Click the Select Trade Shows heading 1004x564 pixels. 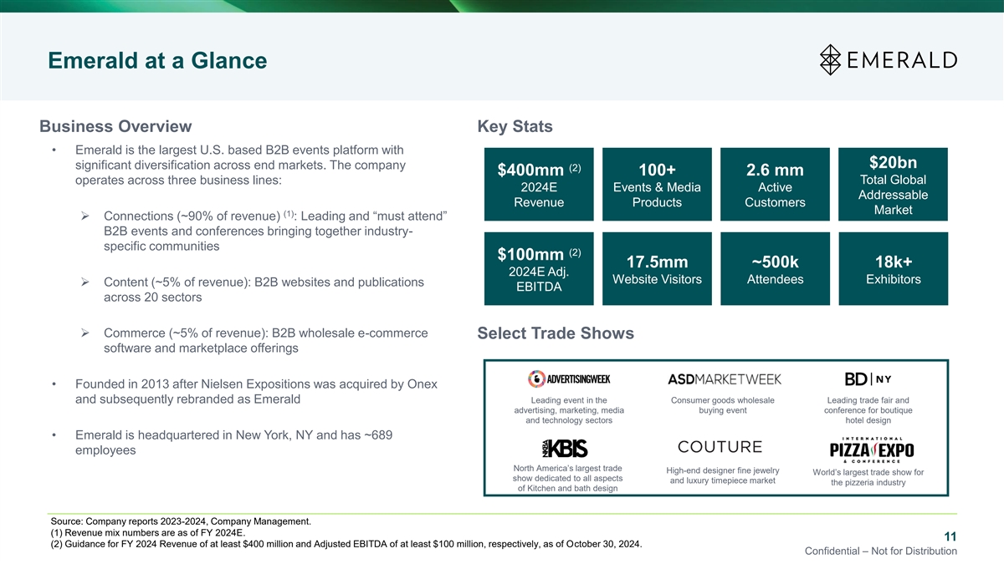click(x=555, y=333)
